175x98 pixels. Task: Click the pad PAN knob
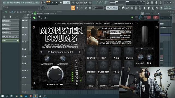[149, 57]
